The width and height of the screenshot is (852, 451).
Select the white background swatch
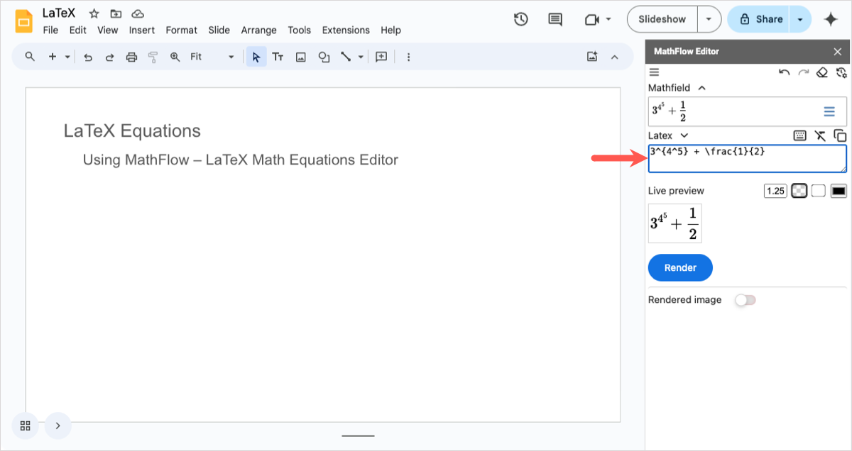819,191
